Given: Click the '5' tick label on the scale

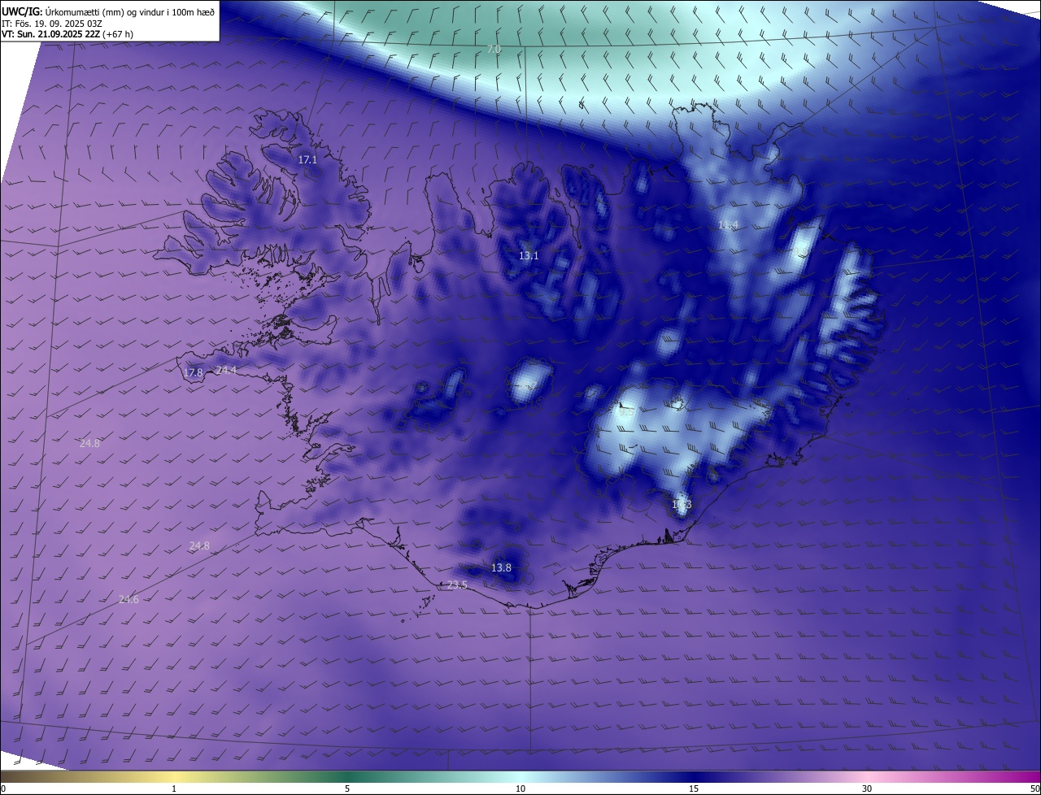Looking at the screenshot, I should tap(347, 789).
